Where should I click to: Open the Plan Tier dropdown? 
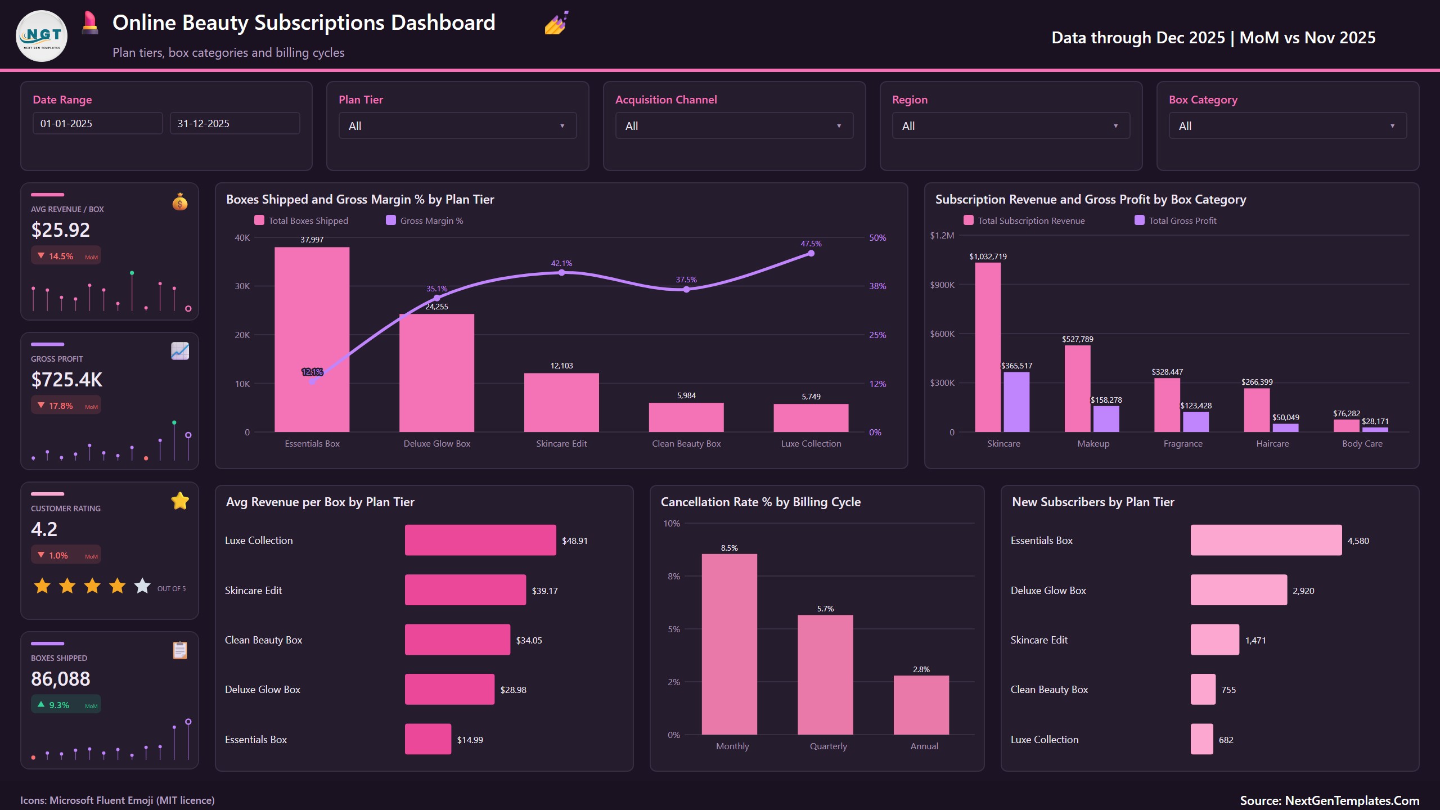[x=457, y=126]
